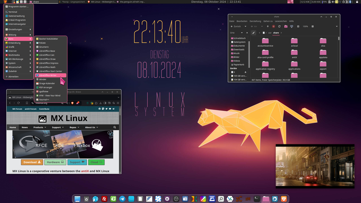Image resolution: width=361 pixels, height=203 pixels.
Task: Click the Brave bookmark icon
Action: tap(27, 103)
